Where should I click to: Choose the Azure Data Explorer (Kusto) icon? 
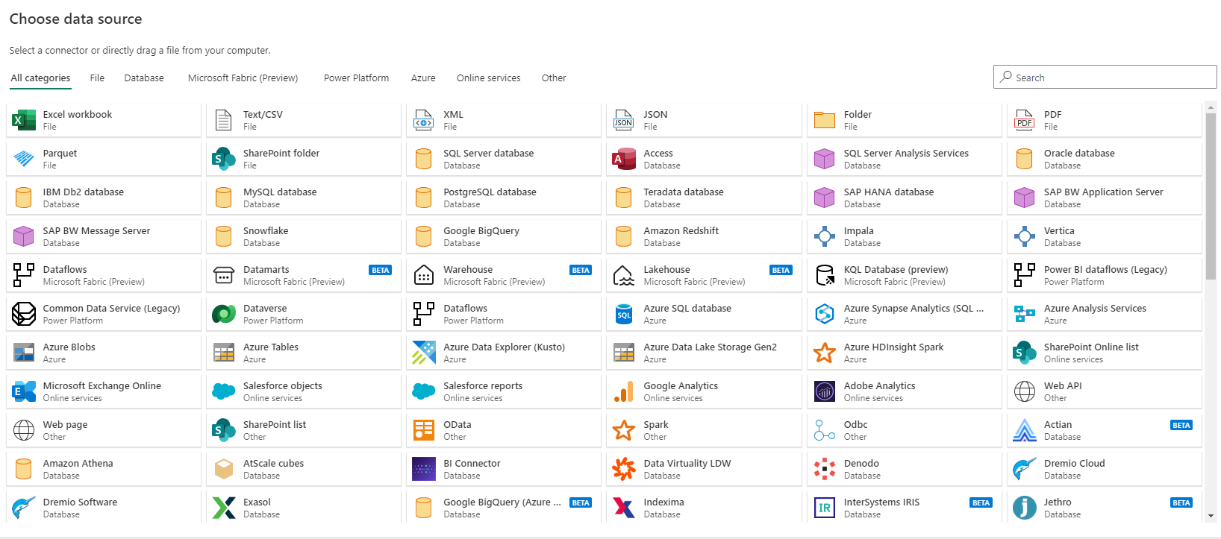coord(423,353)
